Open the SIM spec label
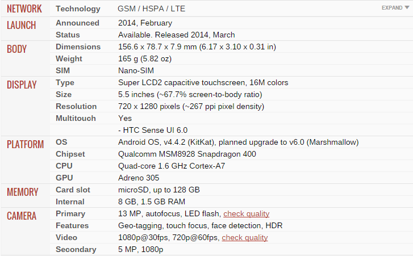The image size is (413, 256). [x=63, y=71]
